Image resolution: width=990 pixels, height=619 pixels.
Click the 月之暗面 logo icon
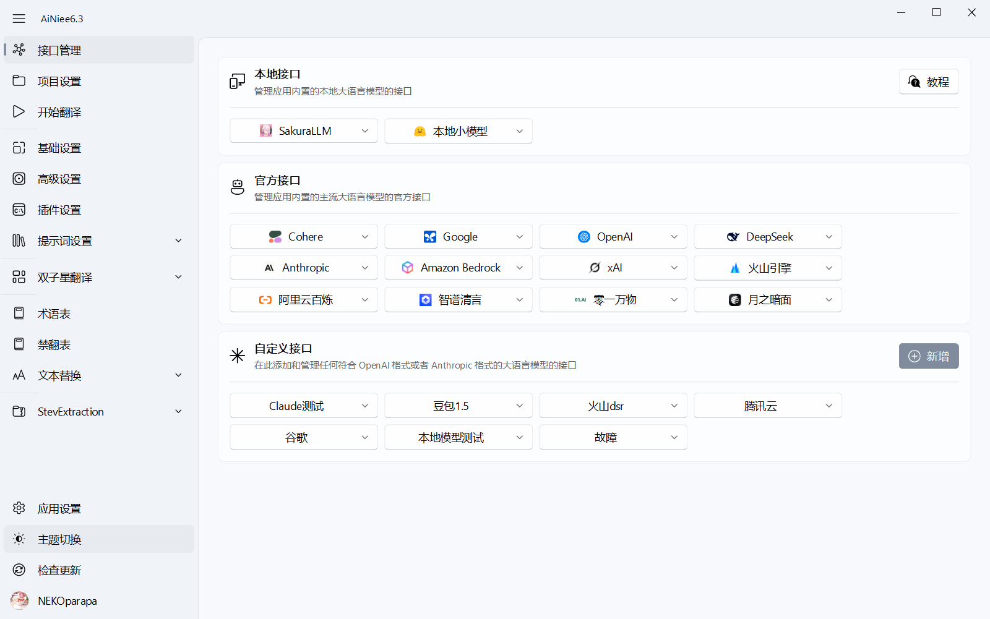click(735, 299)
